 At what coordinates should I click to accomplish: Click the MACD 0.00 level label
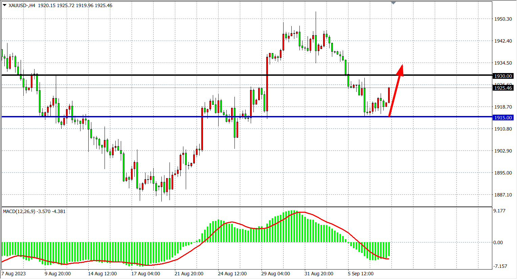[x=498, y=242]
